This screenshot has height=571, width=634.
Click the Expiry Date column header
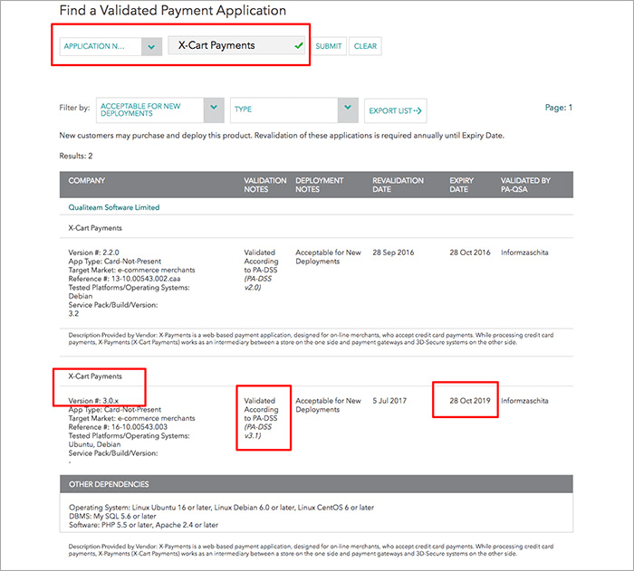coord(461,185)
